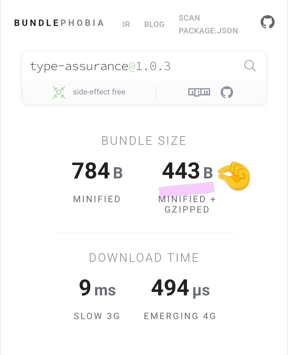Image resolution: width=288 pixels, height=355 pixels.
Task: Select the 494 µs download time
Action: (180, 288)
